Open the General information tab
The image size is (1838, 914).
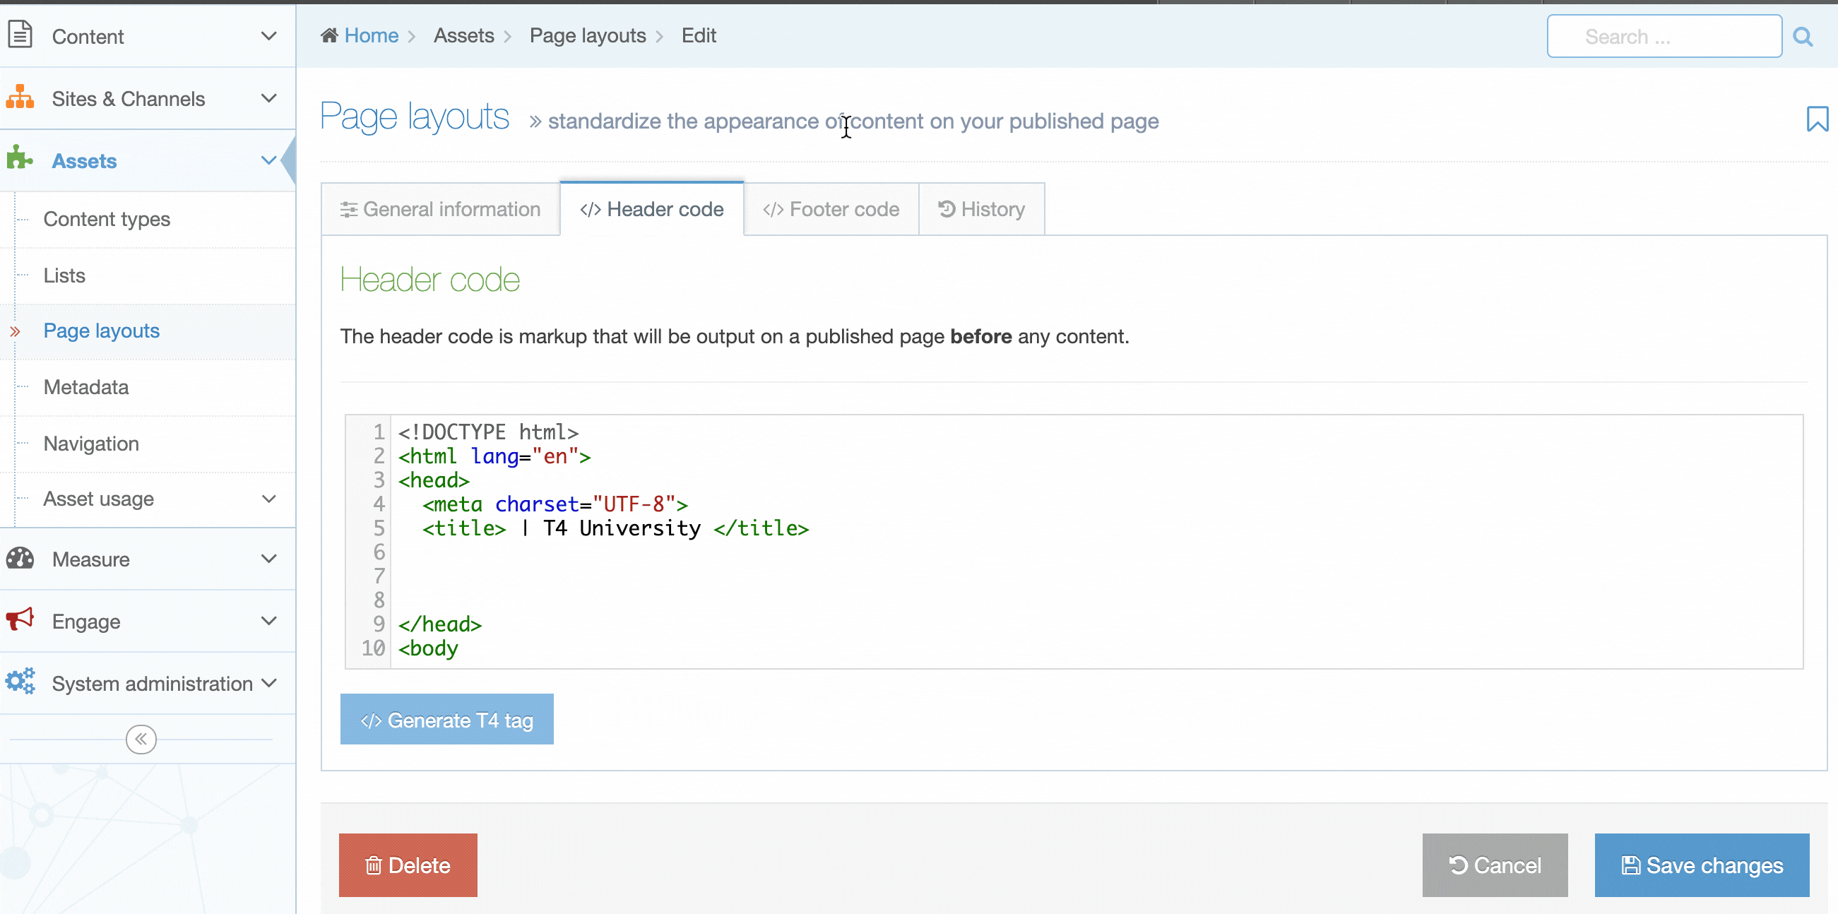440,209
